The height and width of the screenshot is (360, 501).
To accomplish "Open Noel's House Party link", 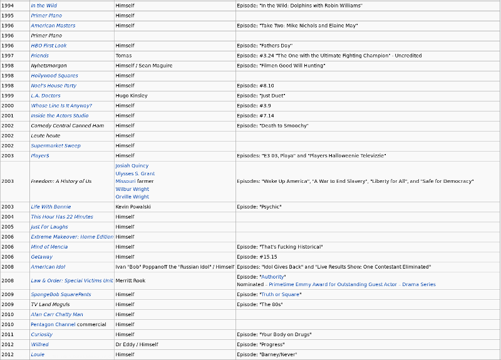I will pos(53,86).
